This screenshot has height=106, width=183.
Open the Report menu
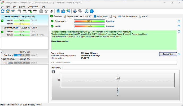(x=22, y=7)
